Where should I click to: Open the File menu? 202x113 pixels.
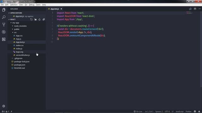pyautogui.click(x=2, y=5)
